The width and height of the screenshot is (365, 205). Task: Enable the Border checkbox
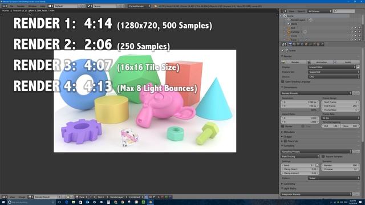pos(283,126)
